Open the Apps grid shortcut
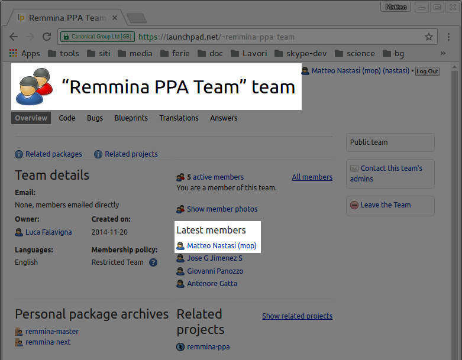462x360 pixels. point(25,53)
